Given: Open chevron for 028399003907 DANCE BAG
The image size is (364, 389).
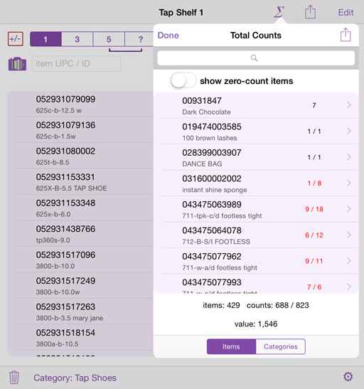Looking at the screenshot, I should 349,157.
